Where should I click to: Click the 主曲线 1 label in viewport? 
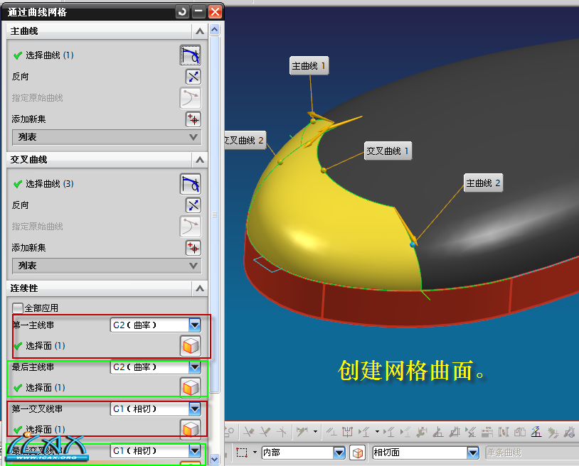[x=309, y=66]
